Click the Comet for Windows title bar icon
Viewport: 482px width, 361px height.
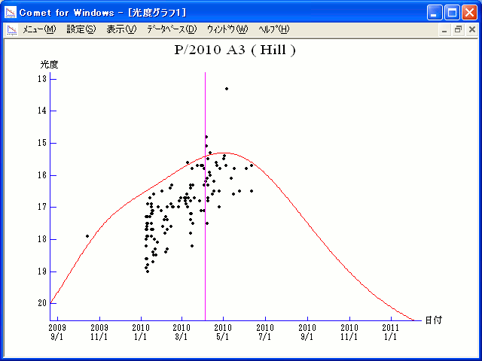(11, 12)
